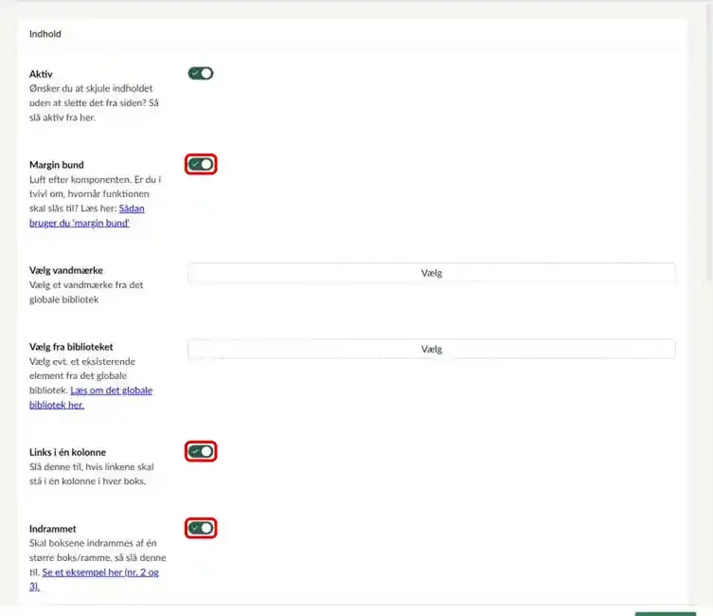Toggle the Aktiv switch off
Viewport: 713px width, 616px height.
[201, 73]
